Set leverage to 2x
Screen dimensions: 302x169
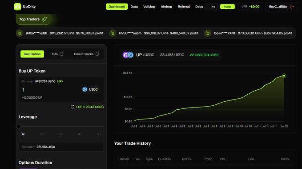tap(42, 134)
